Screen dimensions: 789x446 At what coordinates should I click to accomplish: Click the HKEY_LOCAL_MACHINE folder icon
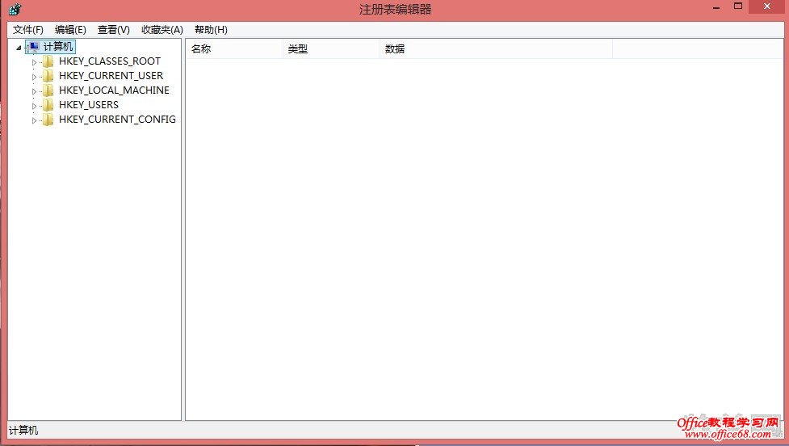point(48,90)
